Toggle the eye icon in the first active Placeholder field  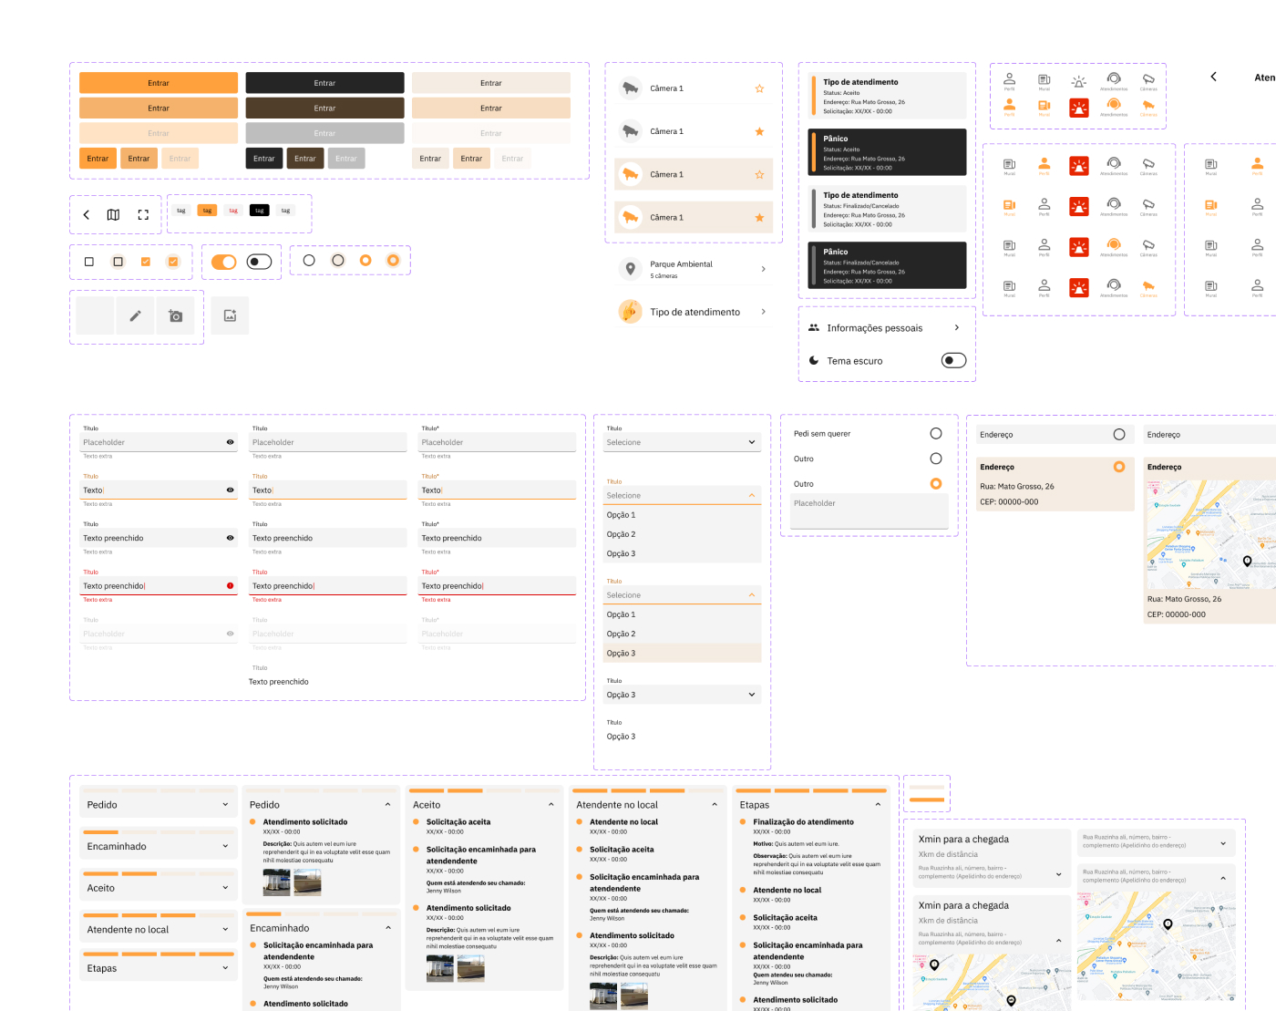click(x=230, y=442)
